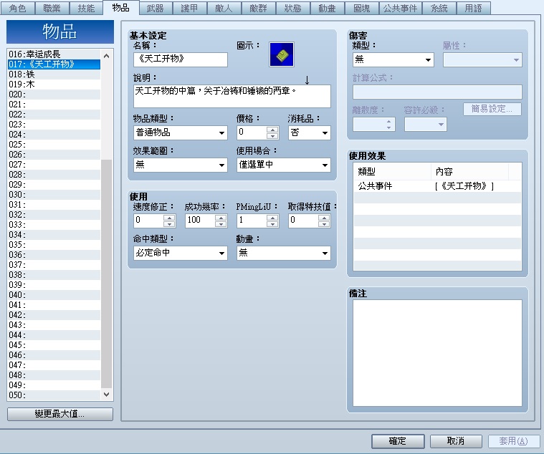Click the 取消 button
Viewport: 544px width, 454px height.
(x=456, y=441)
